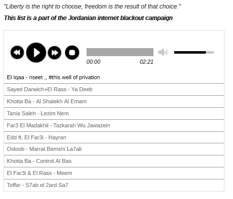Stop playback with the stop button
The width and height of the screenshot is (233, 199).
tap(72, 53)
